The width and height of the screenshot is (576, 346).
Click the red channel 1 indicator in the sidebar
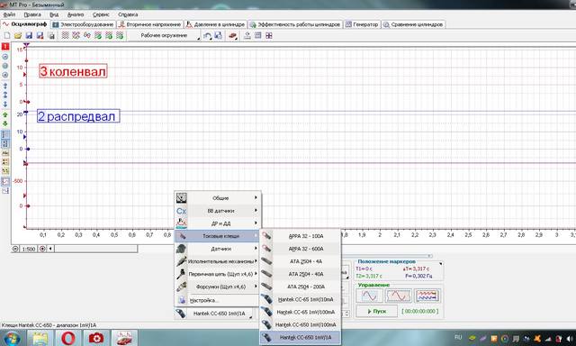pyautogui.click(x=5, y=47)
